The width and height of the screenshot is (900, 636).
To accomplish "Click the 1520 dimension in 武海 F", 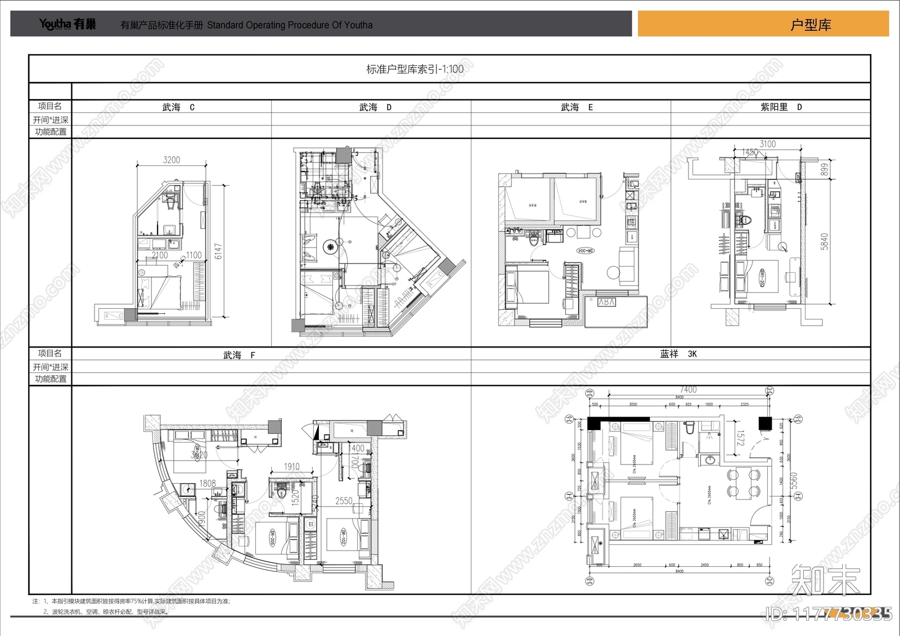I will coord(295,498).
